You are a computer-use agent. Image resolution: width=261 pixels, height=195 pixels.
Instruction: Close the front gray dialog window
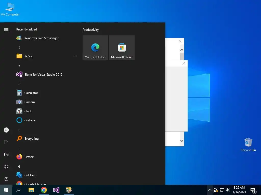(184, 63)
